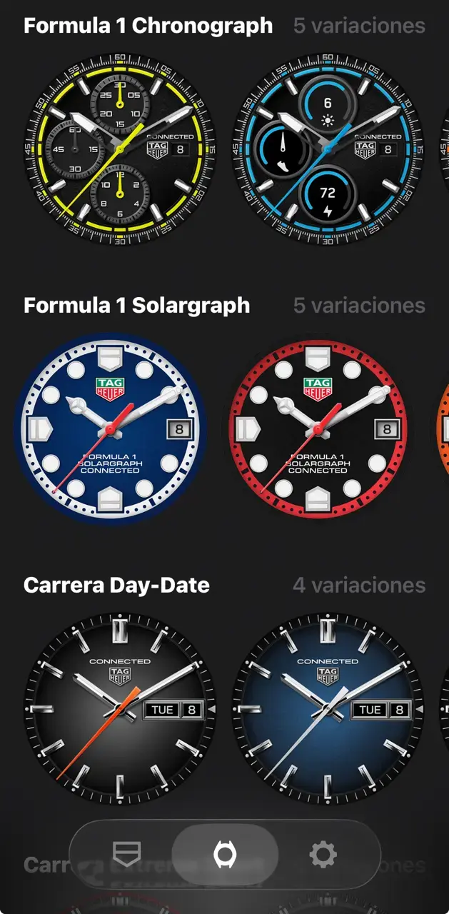Select the yellow Formula 1 Chronograph face
The width and height of the screenshot is (449, 914).
pos(120,148)
